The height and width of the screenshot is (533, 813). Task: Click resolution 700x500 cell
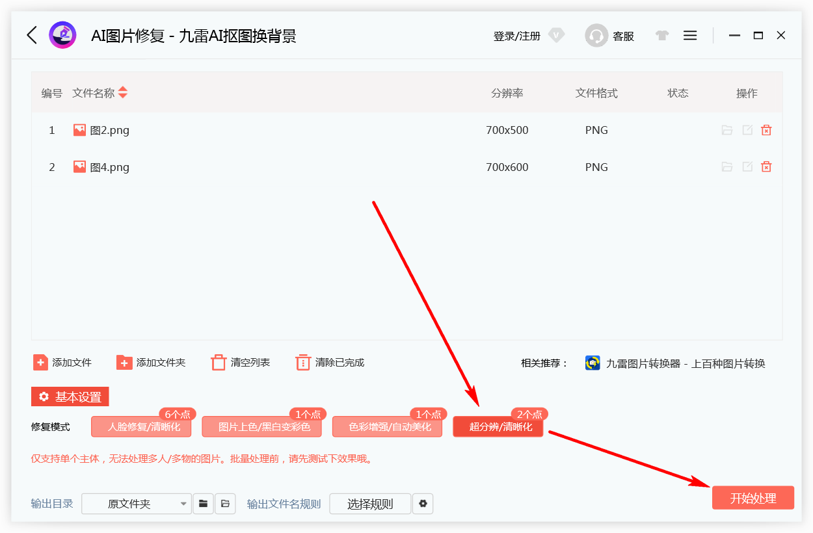507,130
